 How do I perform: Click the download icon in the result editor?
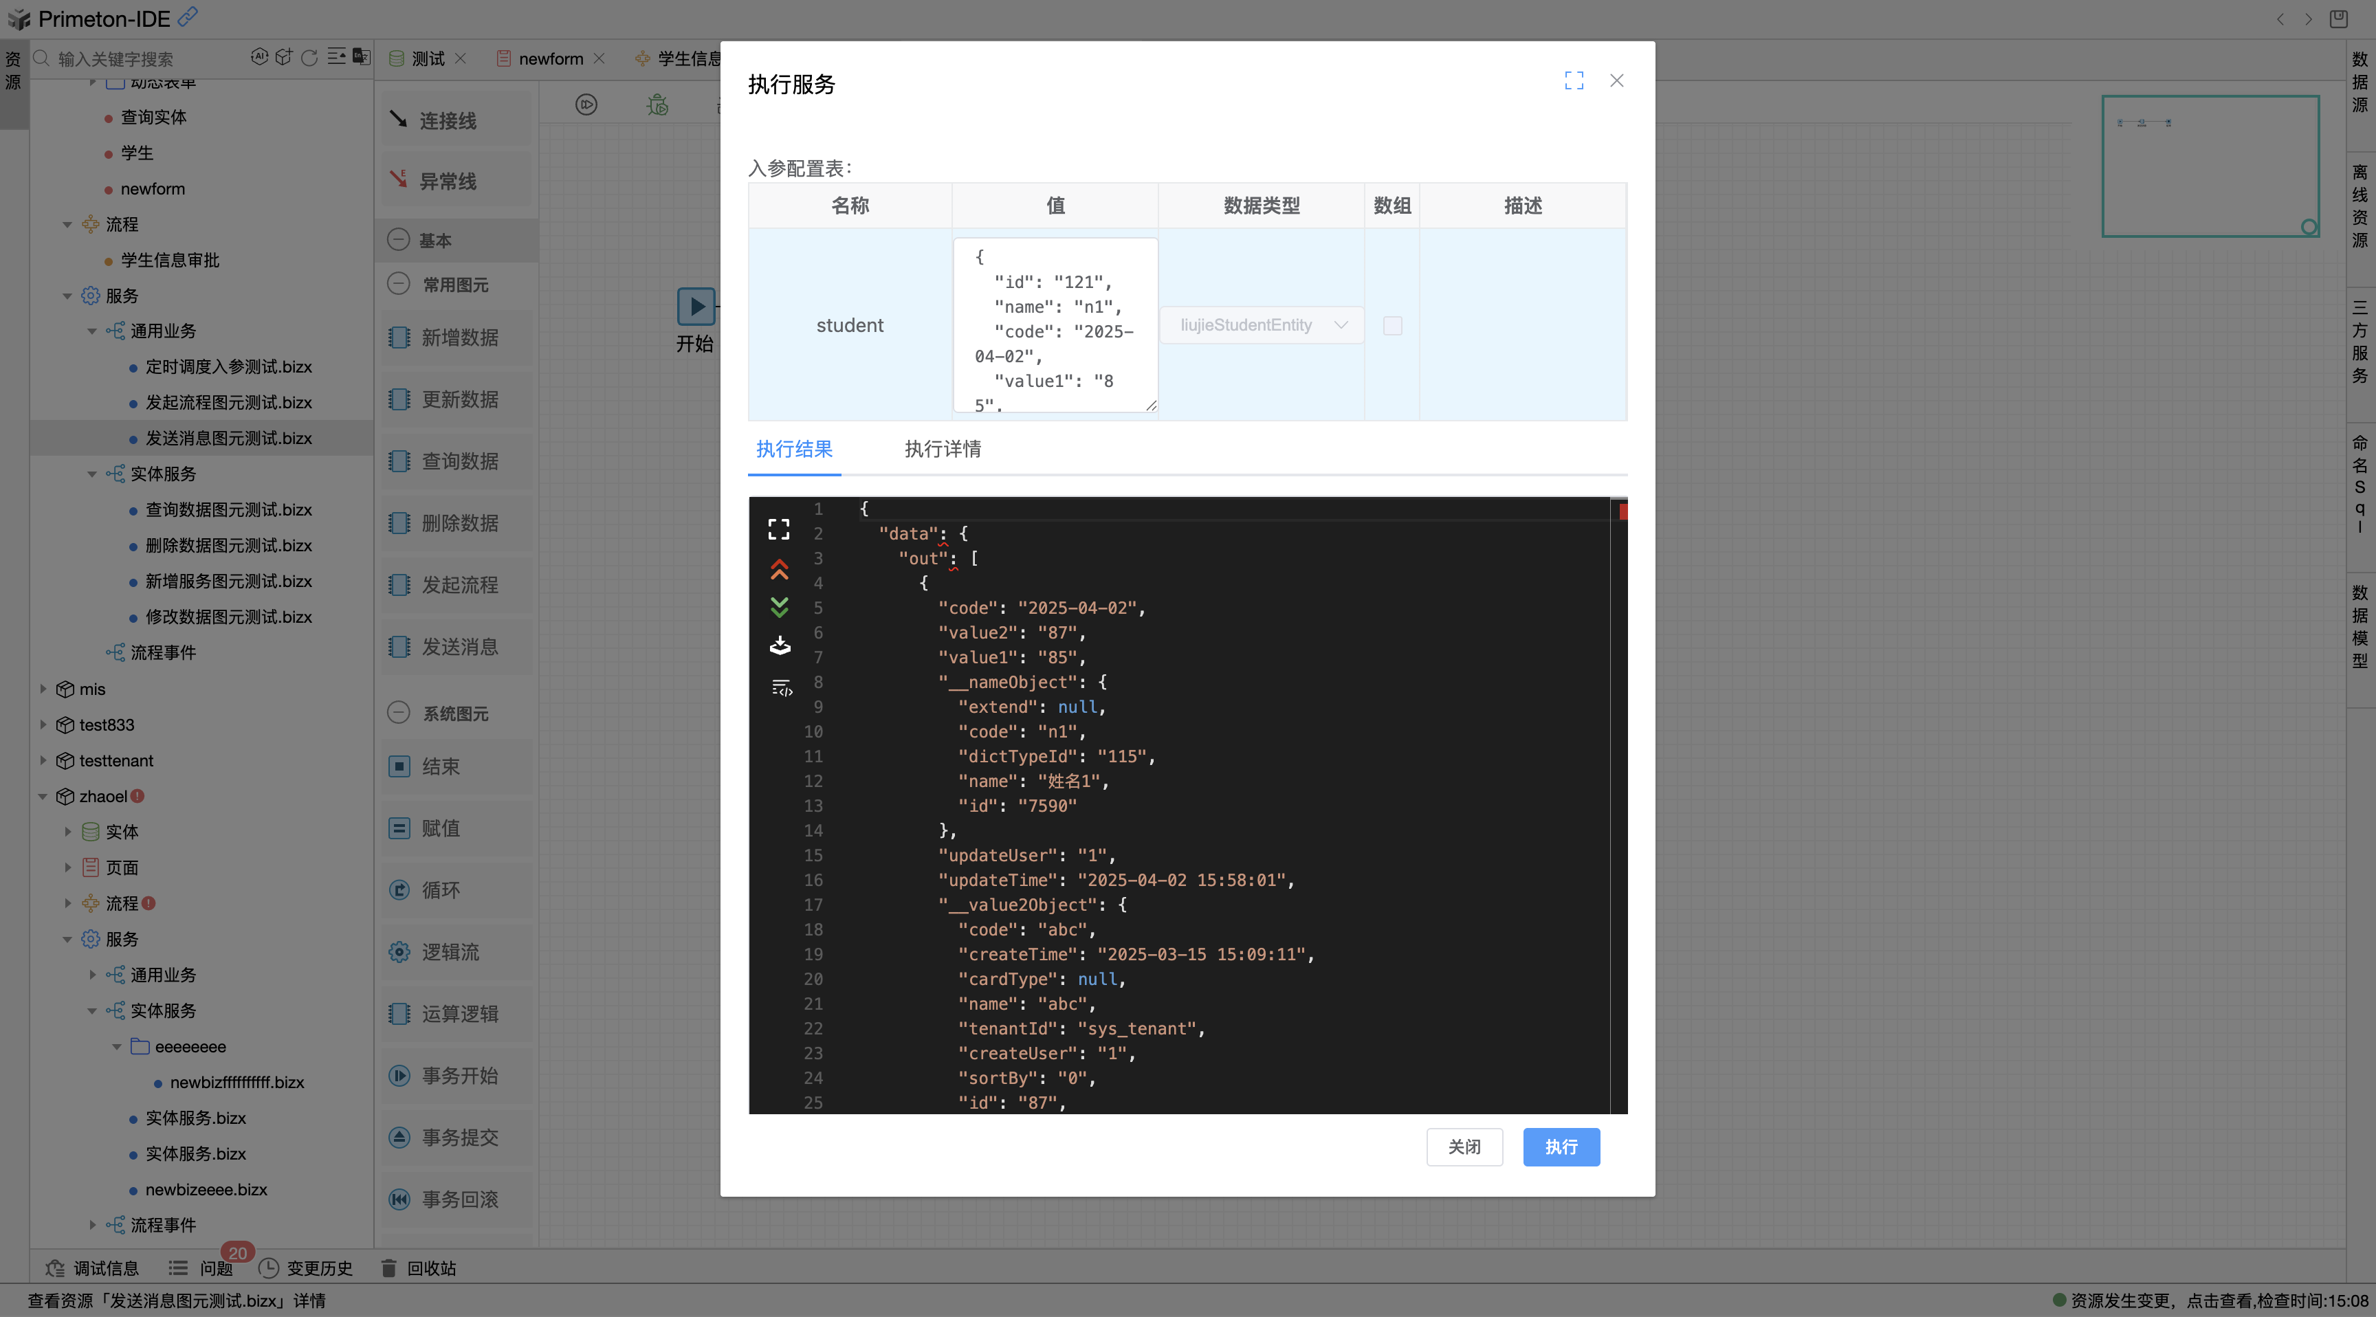click(780, 645)
